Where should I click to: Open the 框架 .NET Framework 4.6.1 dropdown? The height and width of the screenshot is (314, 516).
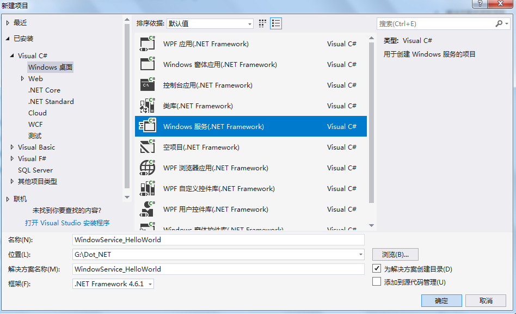(149, 283)
